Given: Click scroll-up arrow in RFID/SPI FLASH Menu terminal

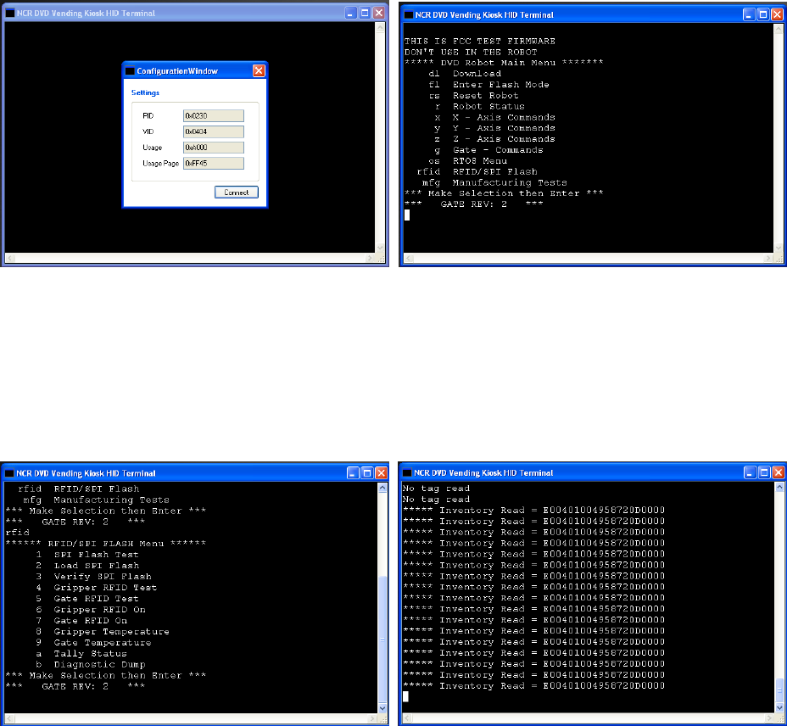Looking at the screenshot, I should tap(382, 488).
